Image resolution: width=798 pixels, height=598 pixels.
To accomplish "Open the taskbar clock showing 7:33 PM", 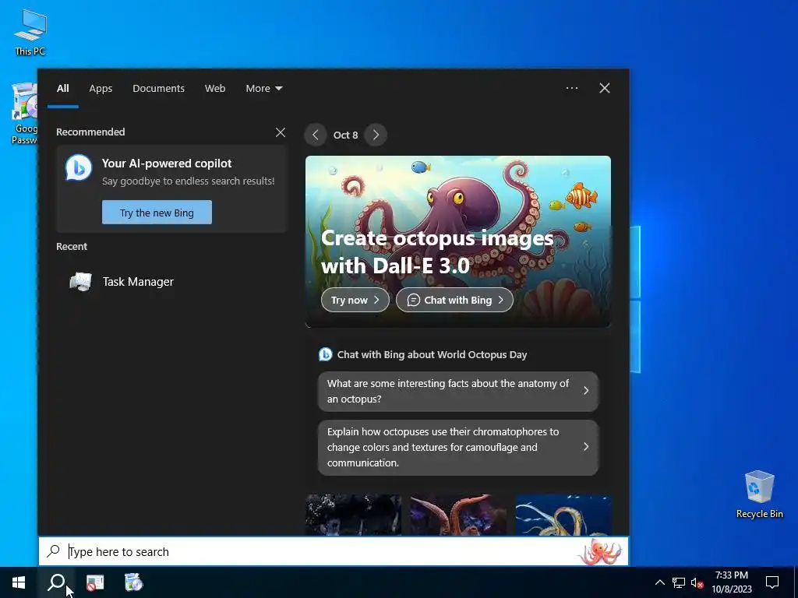I will [x=731, y=582].
